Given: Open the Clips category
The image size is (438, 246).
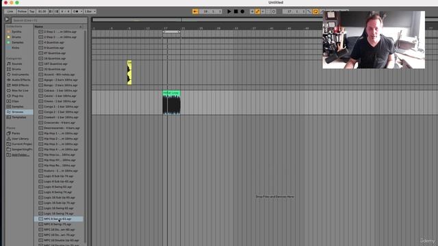Looking at the screenshot, I should tap(15, 101).
